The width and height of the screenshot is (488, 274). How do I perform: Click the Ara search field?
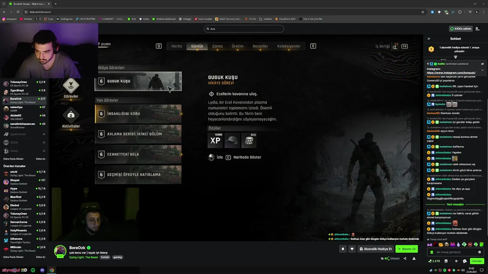(x=244, y=29)
